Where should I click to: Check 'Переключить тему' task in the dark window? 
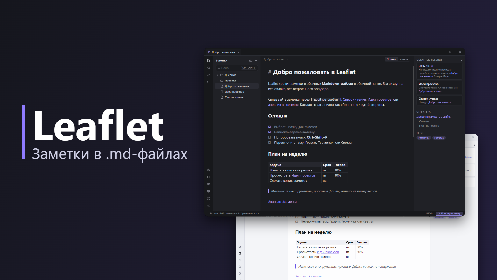point(270,143)
